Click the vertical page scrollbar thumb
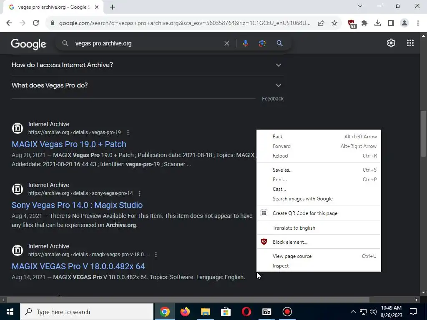 pos(423,134)
